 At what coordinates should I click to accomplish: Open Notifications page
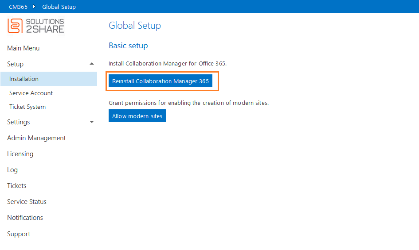click(25, 218)
